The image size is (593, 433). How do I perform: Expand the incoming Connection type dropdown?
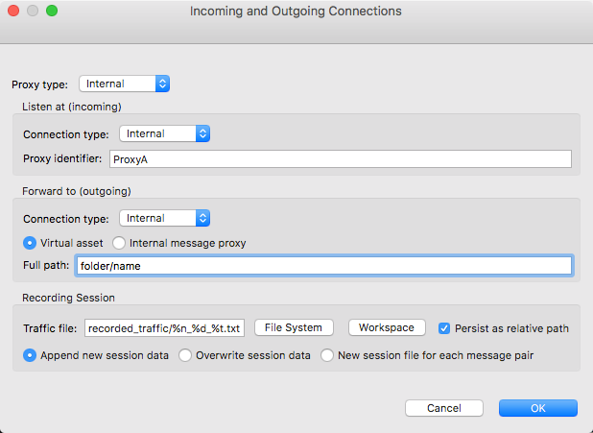pos(164,133)
